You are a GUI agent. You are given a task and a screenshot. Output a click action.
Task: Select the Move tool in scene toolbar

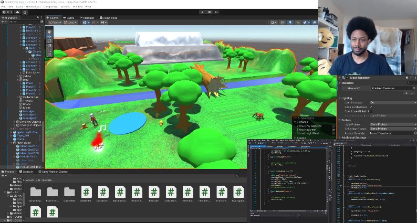click(50, 36)
